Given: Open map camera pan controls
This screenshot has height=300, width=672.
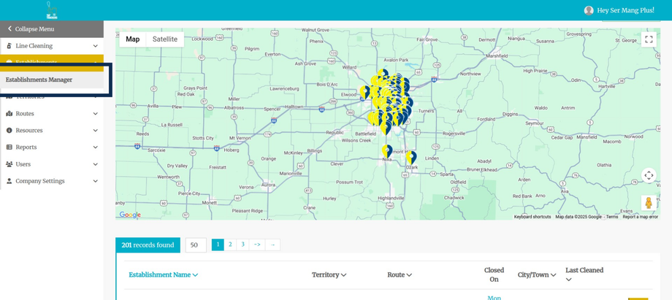Looking at the screenshot, I should pos(649,175).
